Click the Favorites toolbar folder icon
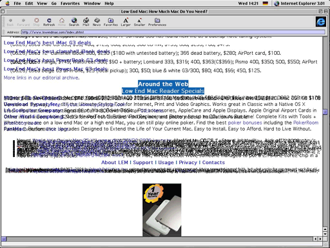This screenshot has height=248, width=330. [x=111, y=22]
